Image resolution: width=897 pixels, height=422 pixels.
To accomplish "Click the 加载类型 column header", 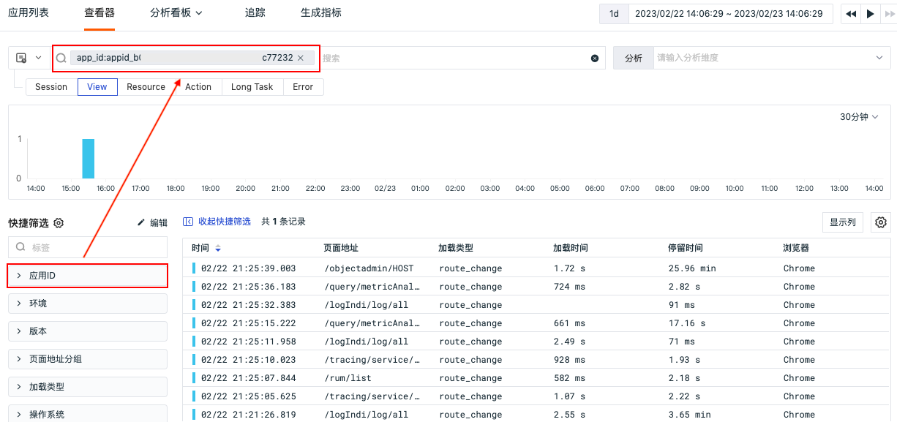I will (x=456, y=248).
